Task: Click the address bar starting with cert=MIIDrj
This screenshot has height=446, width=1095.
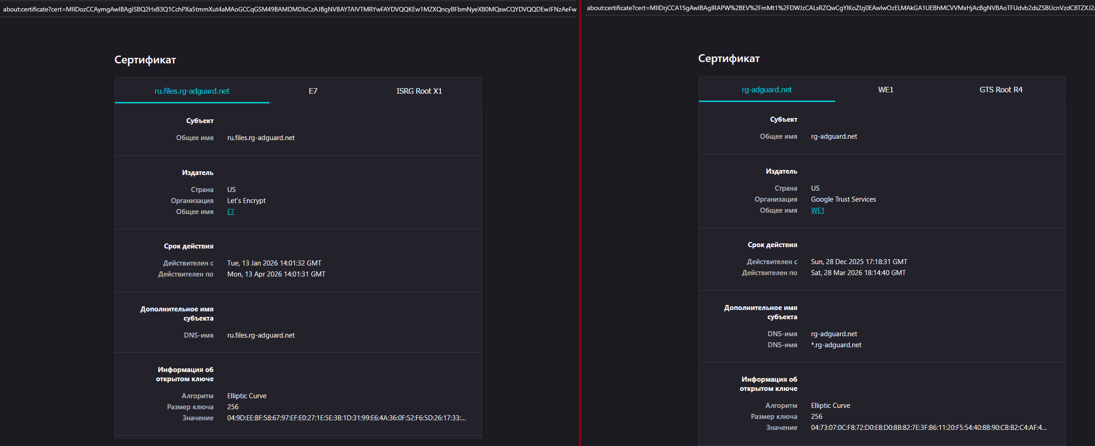Action: 841,8
